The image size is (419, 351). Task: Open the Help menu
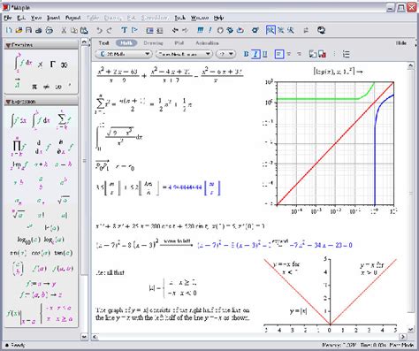pos(218,18)
